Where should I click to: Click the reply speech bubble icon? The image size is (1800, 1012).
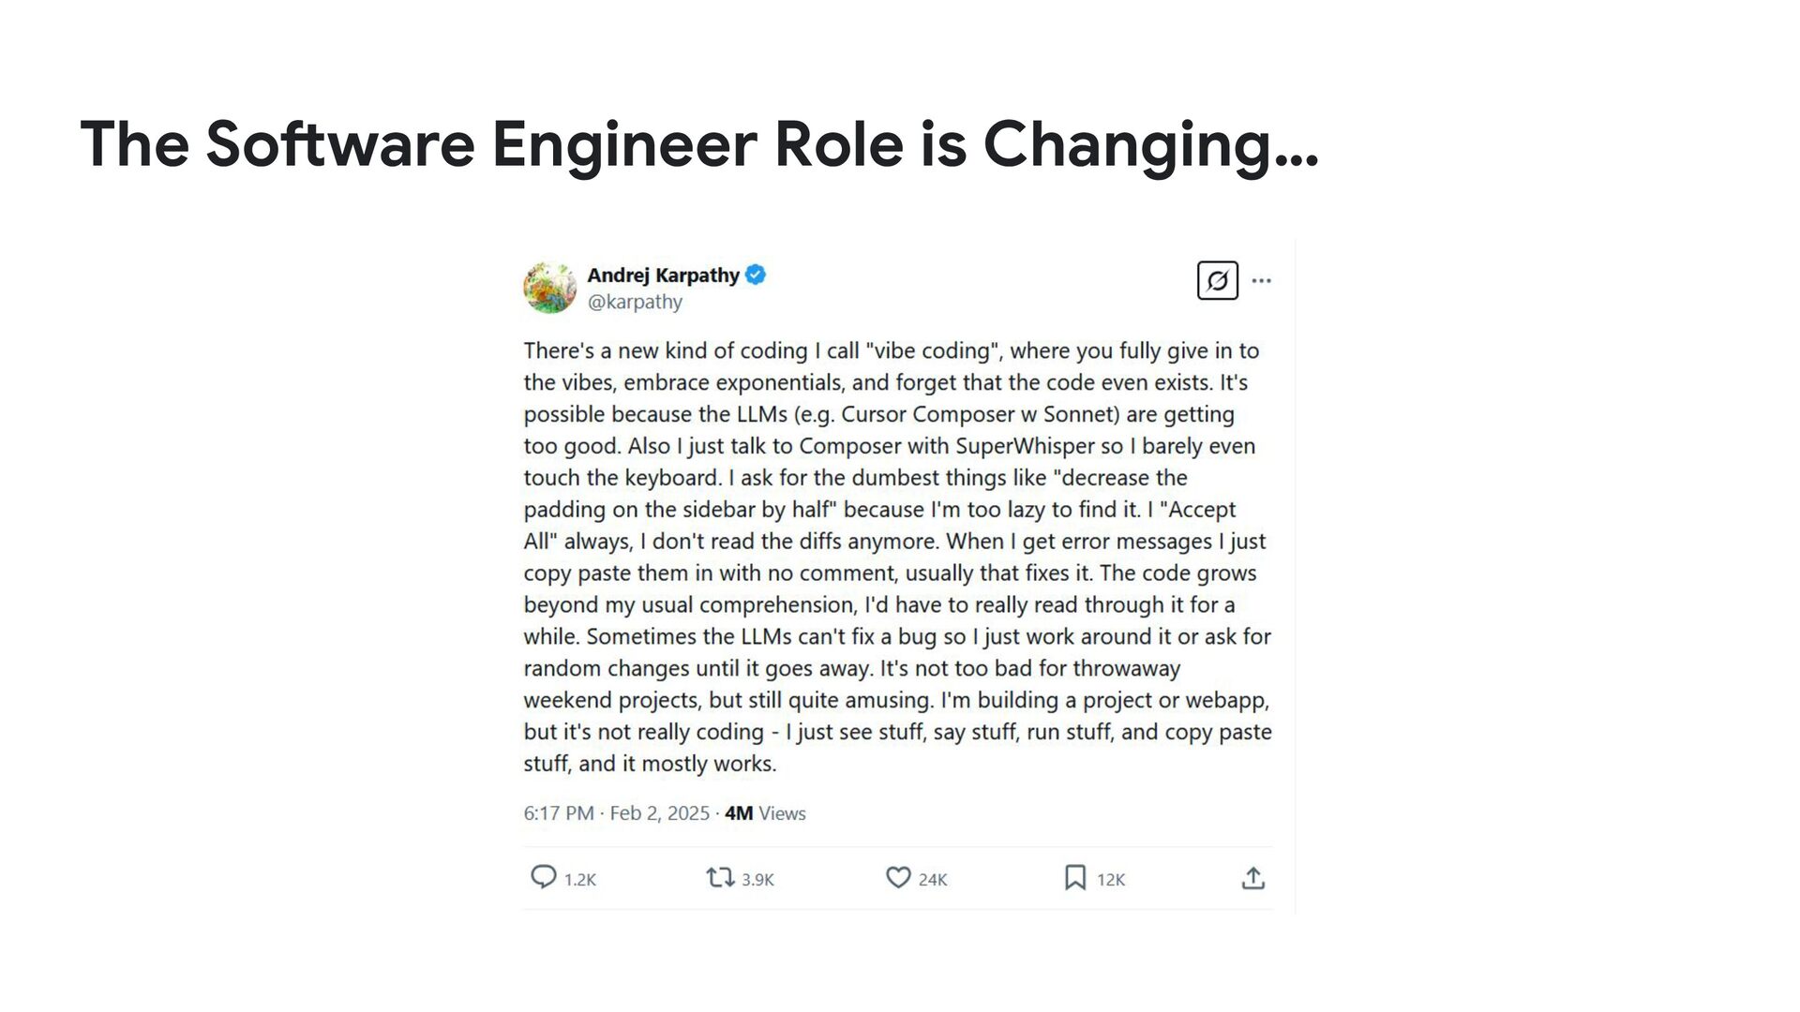click(543, 877)
